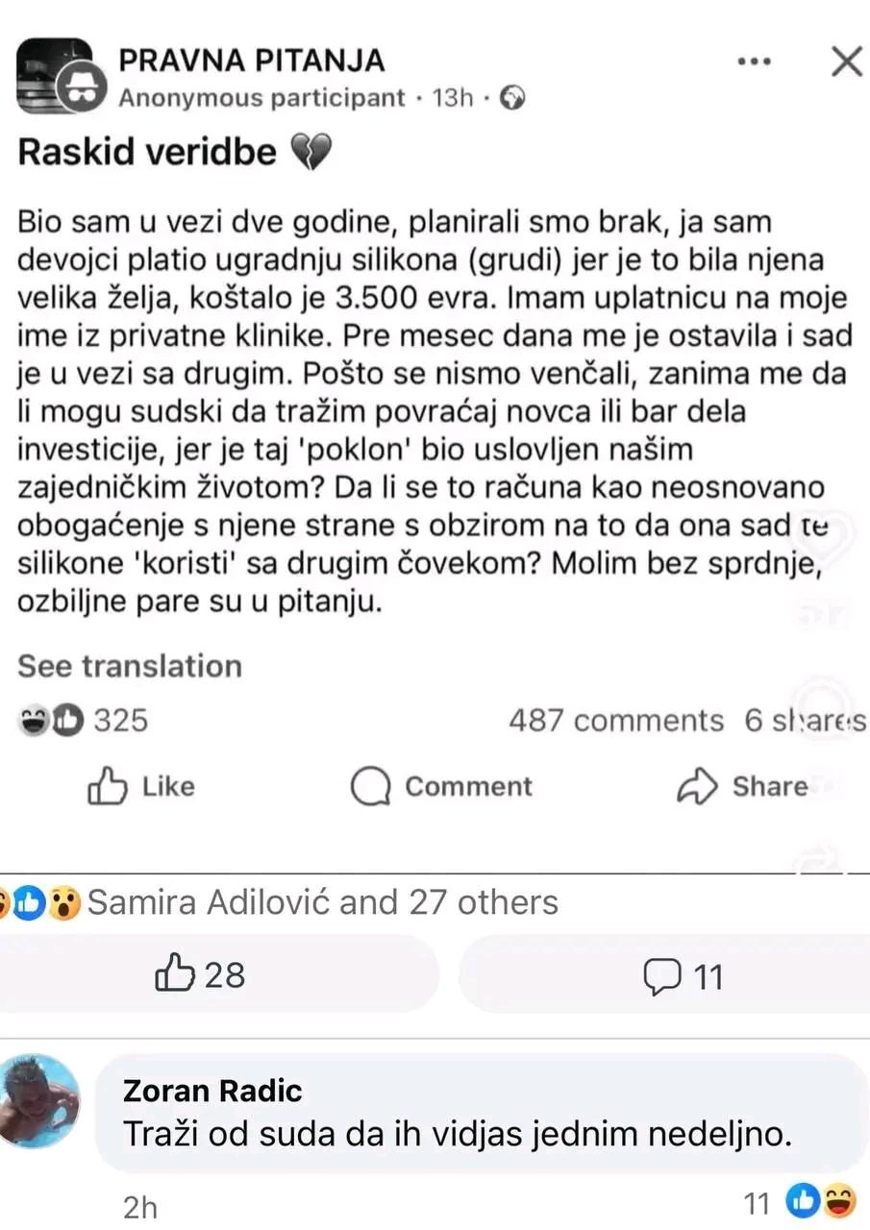Open the three-dot post options menu
Viewport: 870px width, 1230px height.
click(x=754, y=61)
